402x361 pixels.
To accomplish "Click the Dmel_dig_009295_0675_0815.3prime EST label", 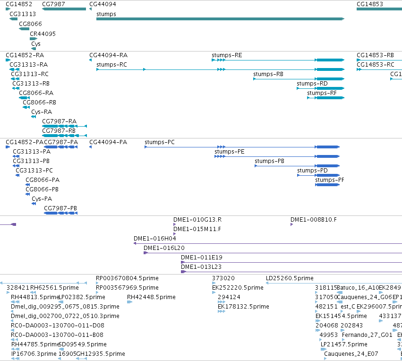I will [65, 307].
